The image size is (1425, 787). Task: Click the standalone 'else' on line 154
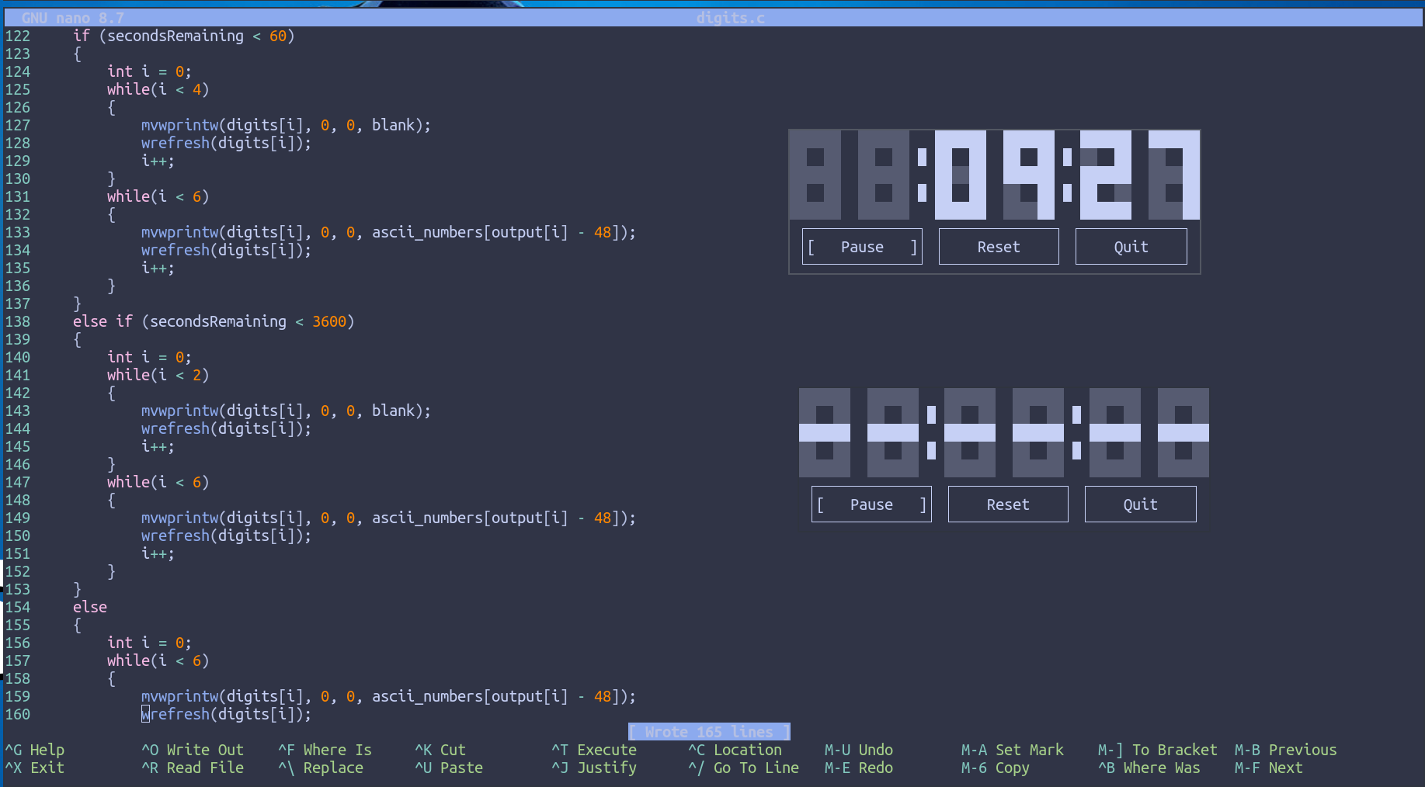(90, 607)
